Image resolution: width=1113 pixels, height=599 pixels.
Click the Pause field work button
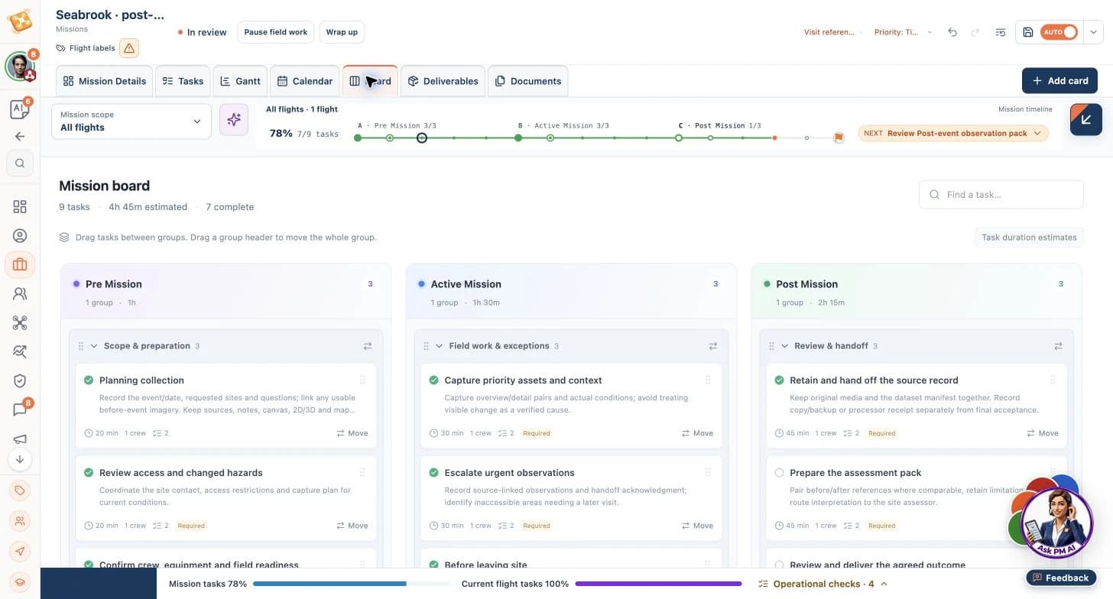click(276, 32)
